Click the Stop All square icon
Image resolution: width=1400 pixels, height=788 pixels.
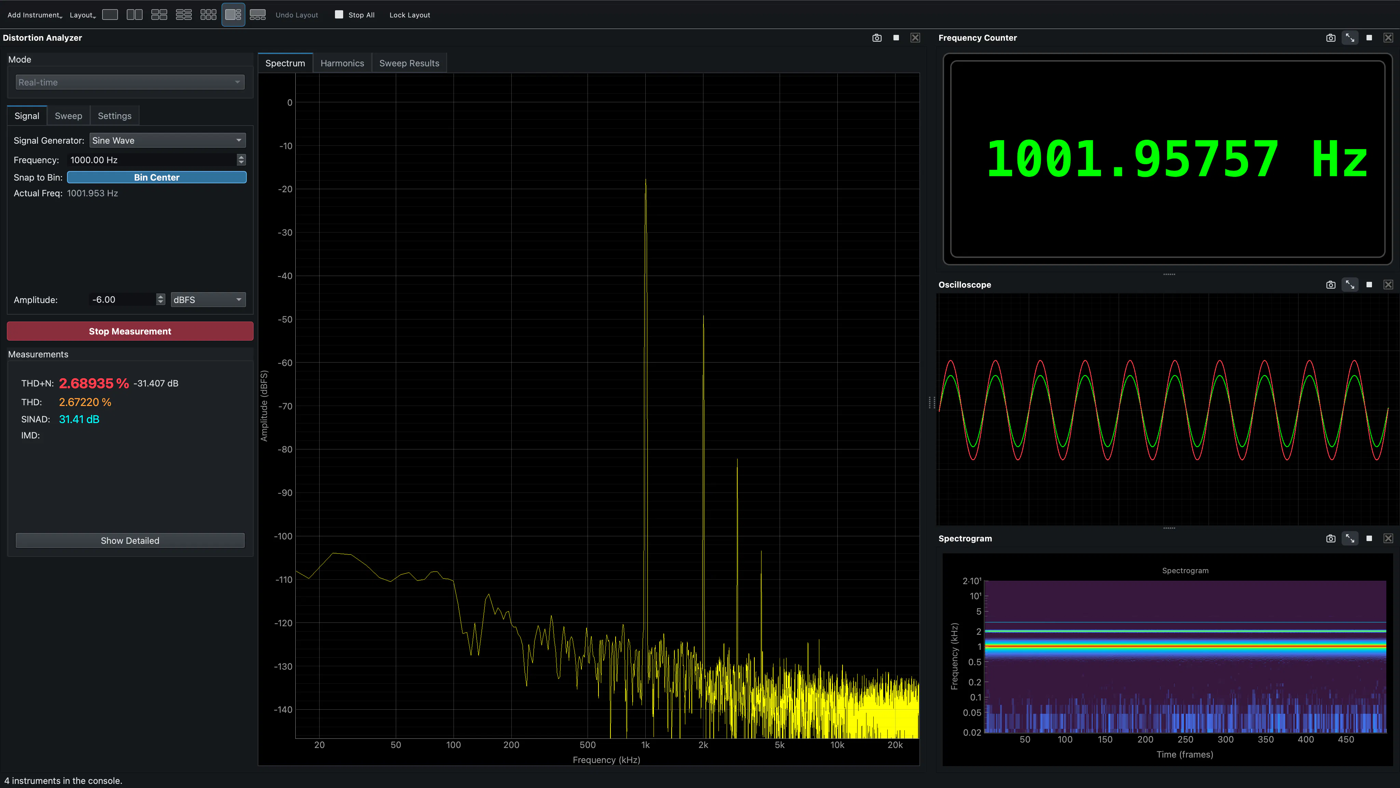click(339, 15)
